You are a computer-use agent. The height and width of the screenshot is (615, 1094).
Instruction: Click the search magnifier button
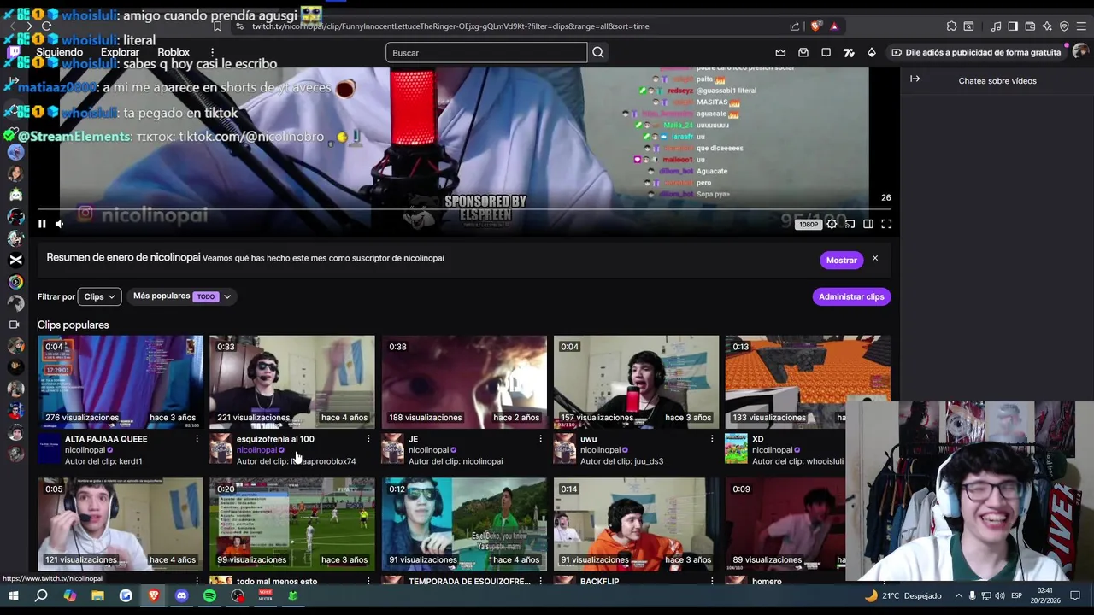(598, 52)
